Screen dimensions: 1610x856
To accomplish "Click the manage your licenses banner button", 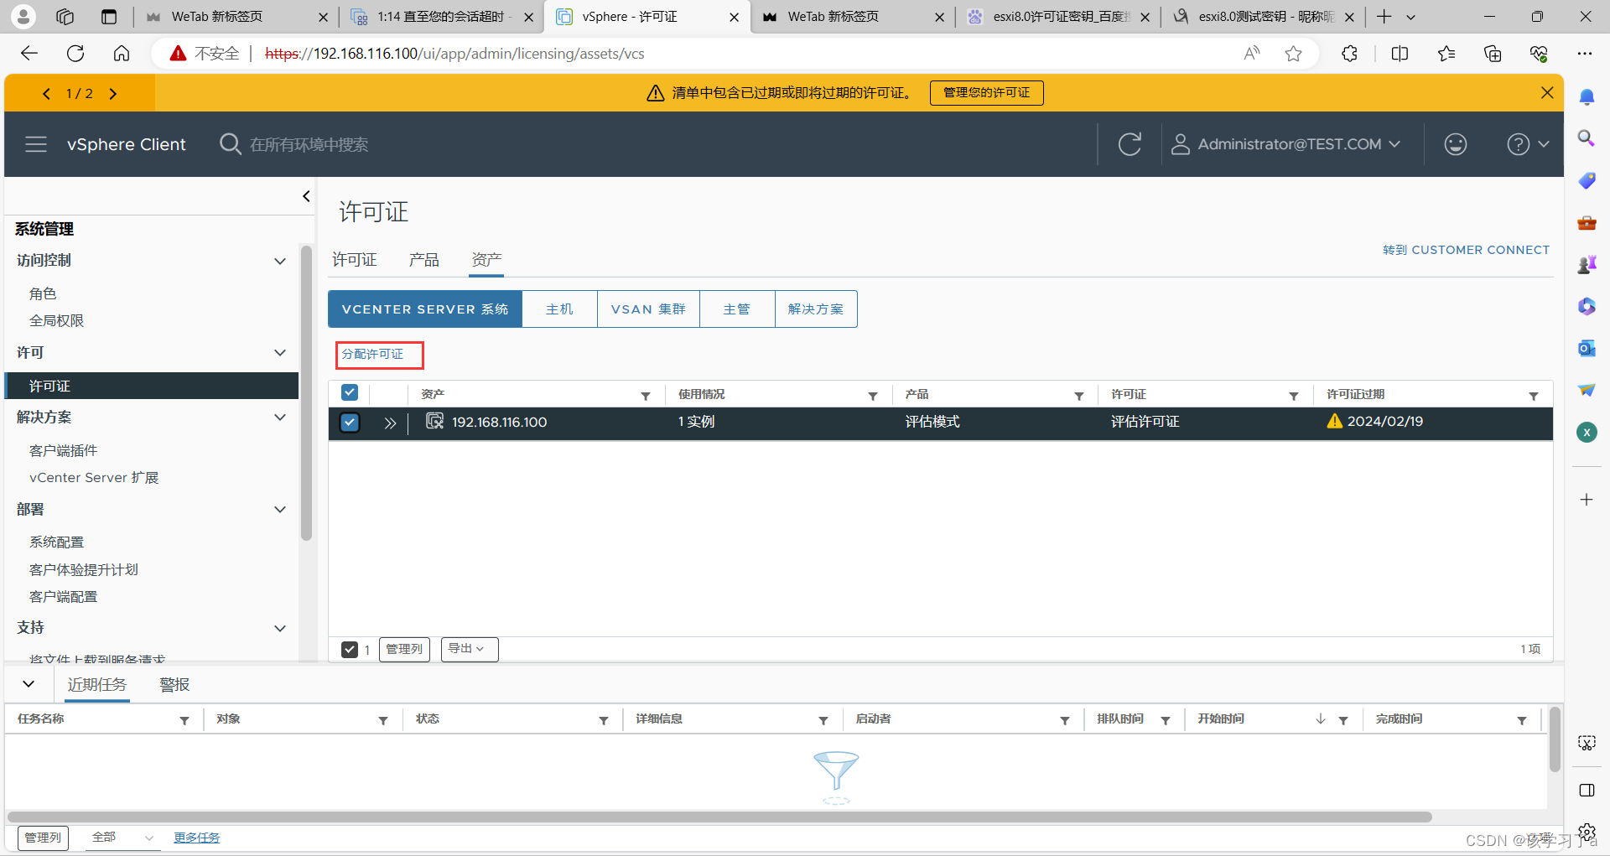I will pyautogui.click(x=986, y=92).
